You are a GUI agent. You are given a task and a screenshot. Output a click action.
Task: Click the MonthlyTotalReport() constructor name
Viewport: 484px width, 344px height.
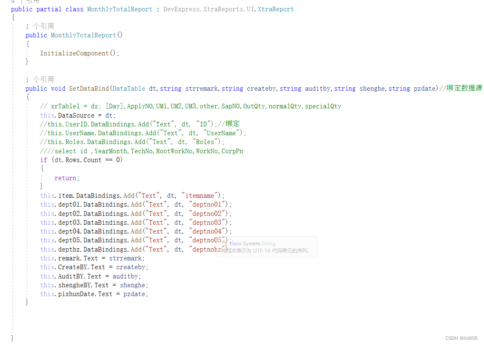(x=84, y=35)
